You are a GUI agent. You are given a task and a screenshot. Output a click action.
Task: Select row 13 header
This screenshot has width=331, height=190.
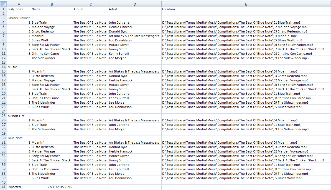4,62
